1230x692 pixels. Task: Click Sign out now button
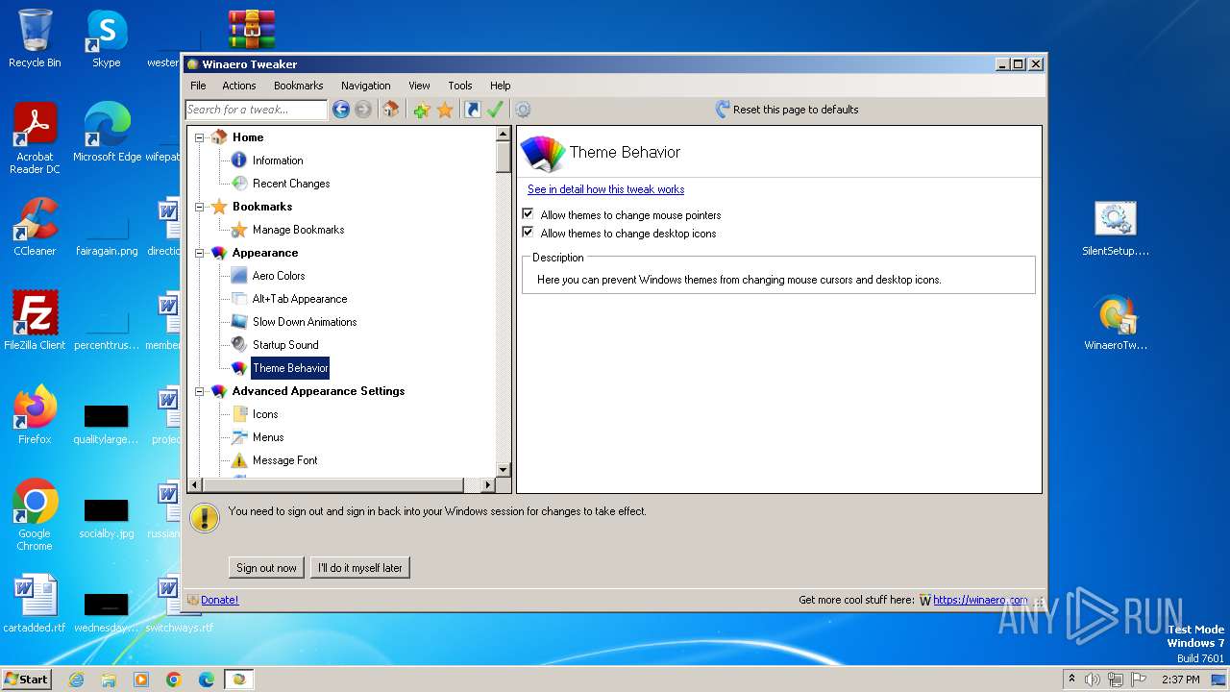click(x=267, y=568)
